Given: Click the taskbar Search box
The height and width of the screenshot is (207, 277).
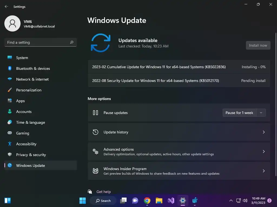Looking at the screenshot, I should (x=103, y=201).
